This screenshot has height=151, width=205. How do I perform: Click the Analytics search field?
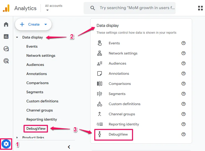tap(137, 8)
